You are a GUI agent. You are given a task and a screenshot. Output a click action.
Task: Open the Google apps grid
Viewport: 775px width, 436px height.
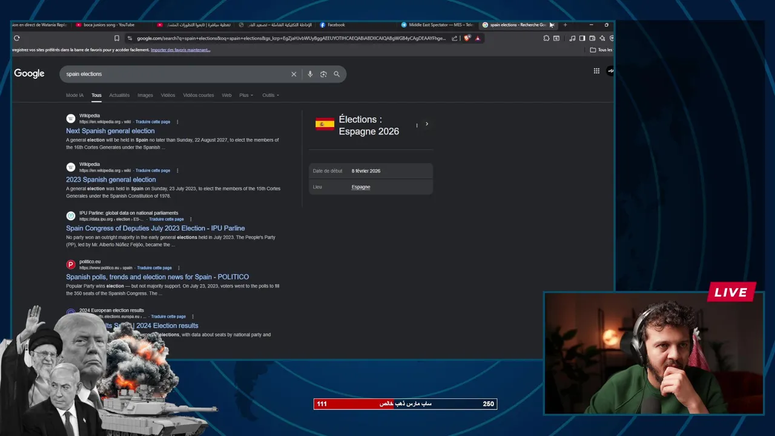click(x=596, y=71)
